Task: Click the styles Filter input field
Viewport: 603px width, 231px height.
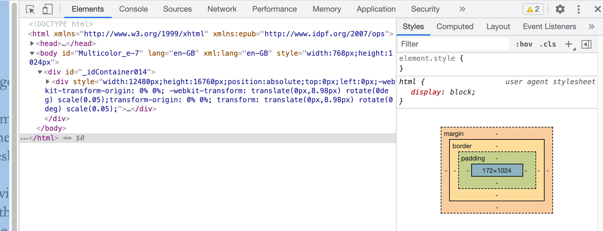Action: tap(454, 44)
